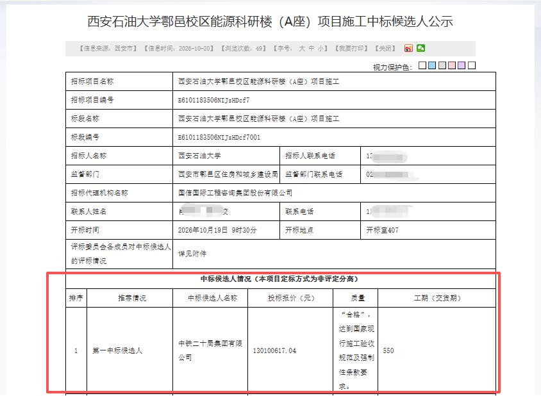Click the 我要打印 print link
The height and width of the screenshot is (396, 541).
[351, 49]
